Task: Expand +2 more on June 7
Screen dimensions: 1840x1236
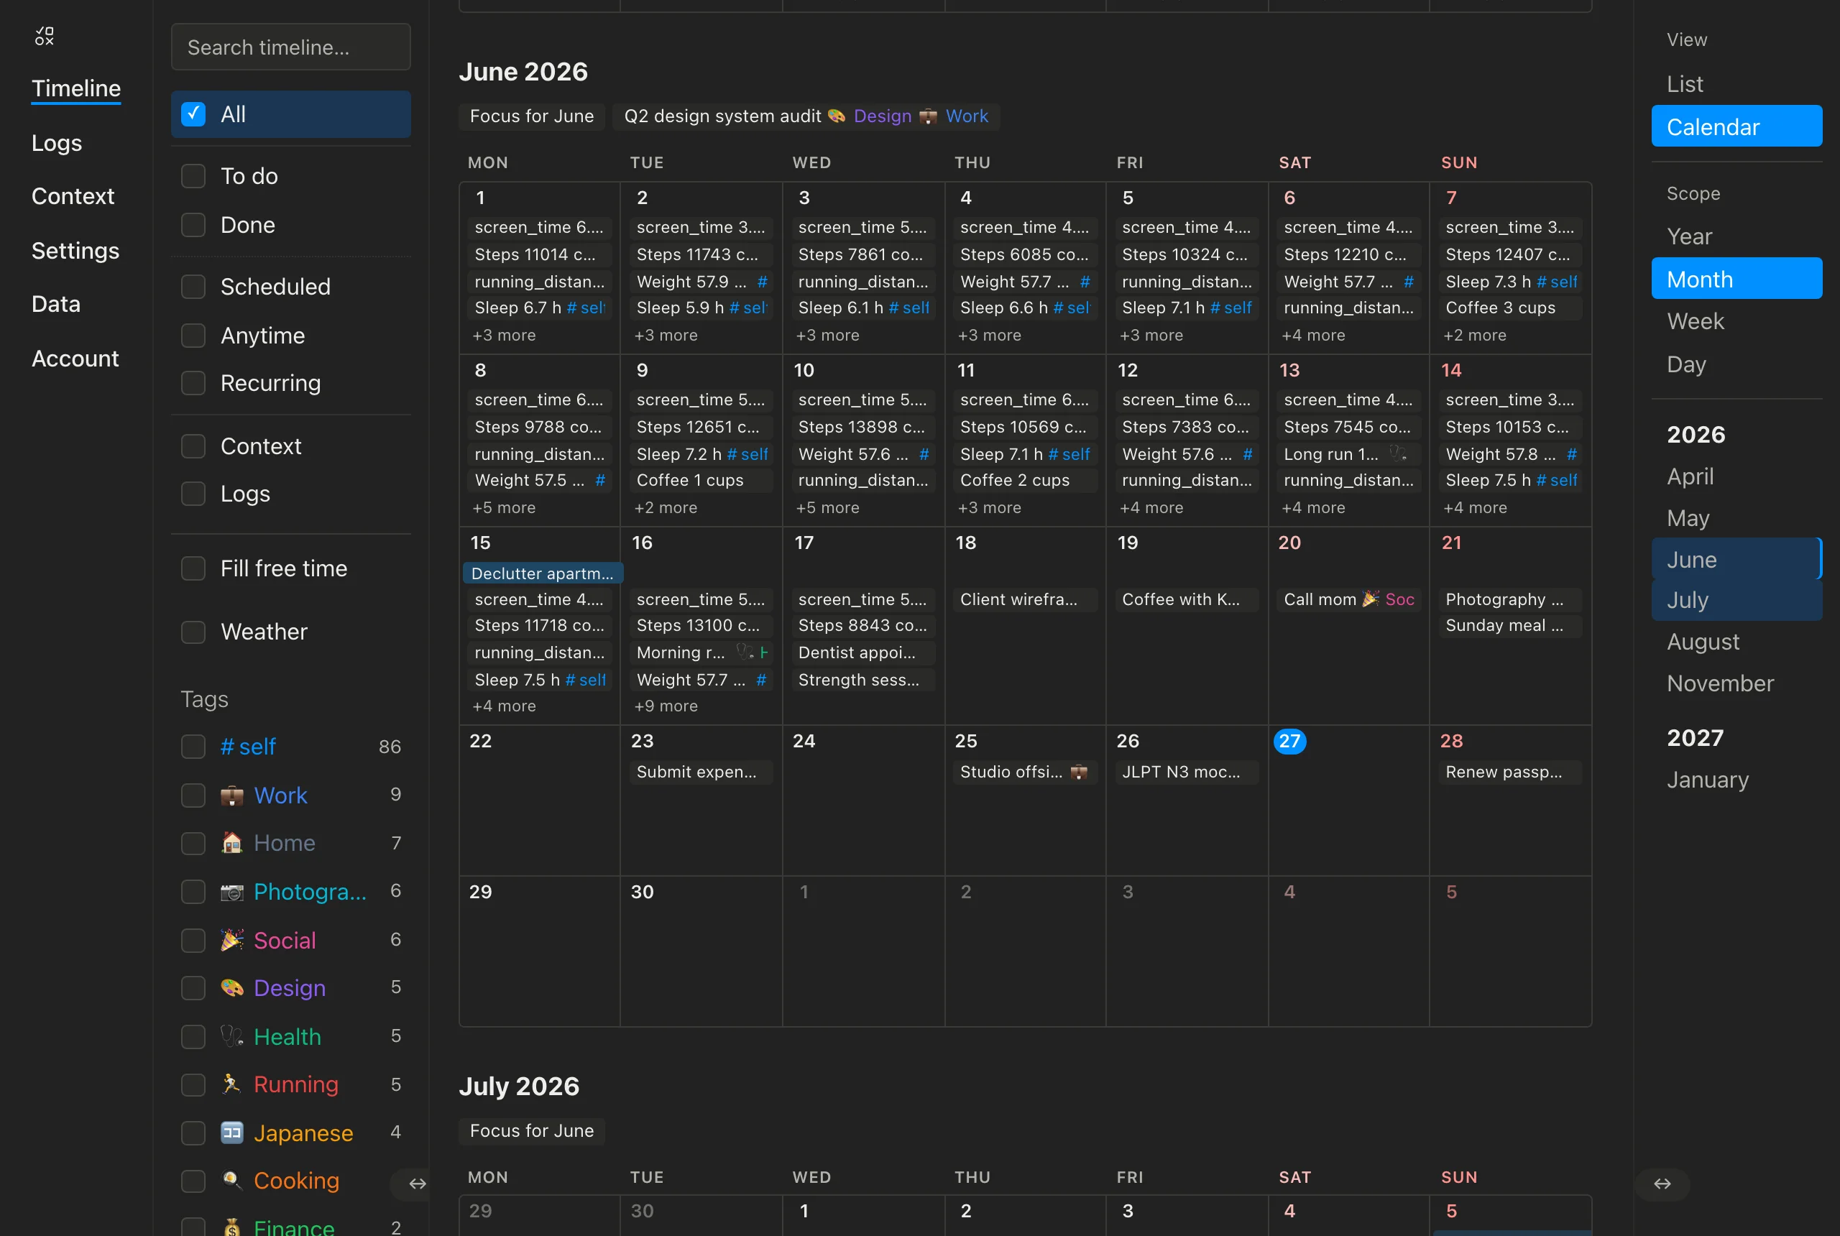Action: click(x=1474, y=335)
